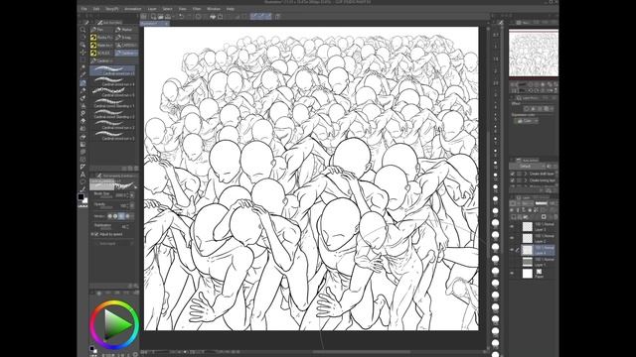The height and width of the screenshot is (357, 636).
Task: Toggle visibility of Layer 4
Action: 512,250
